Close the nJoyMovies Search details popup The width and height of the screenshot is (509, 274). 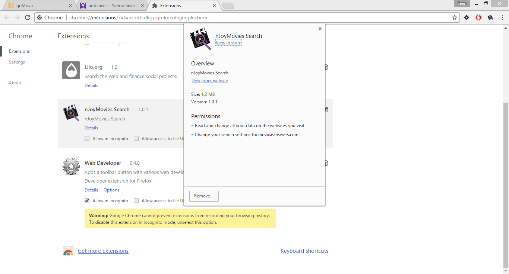pos(320,29)
